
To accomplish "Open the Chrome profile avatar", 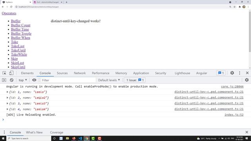I will tap(244, 7).
